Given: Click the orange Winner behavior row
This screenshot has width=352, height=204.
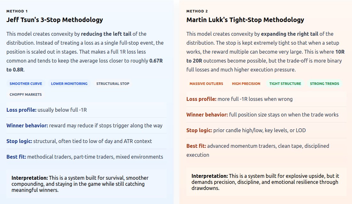Looking at the screenshot, I should click(x=266, y=115).
